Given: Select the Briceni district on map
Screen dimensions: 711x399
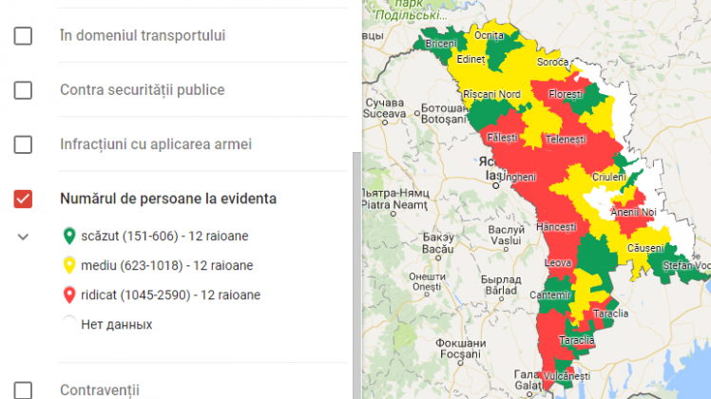Looking at the screenshot, I should (x=441, y=44).
